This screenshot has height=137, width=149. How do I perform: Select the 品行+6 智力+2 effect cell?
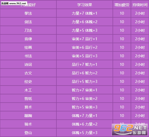click(85, 73)
